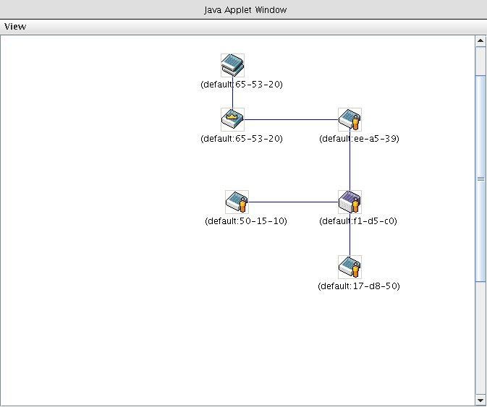Select the stacked switch icon at top
The width and height of the screenshot is (487, 407).
tap(232, 66)
